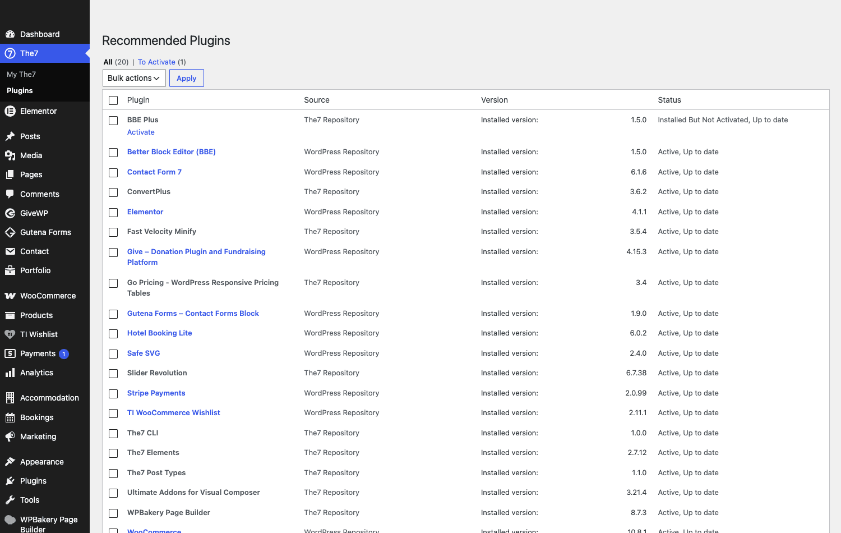
Task: Click the Version column header
Action: (495, 100)
